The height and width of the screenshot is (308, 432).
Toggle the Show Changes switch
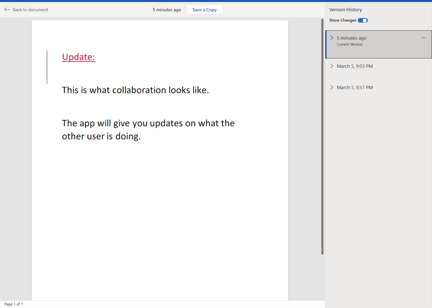362,20
